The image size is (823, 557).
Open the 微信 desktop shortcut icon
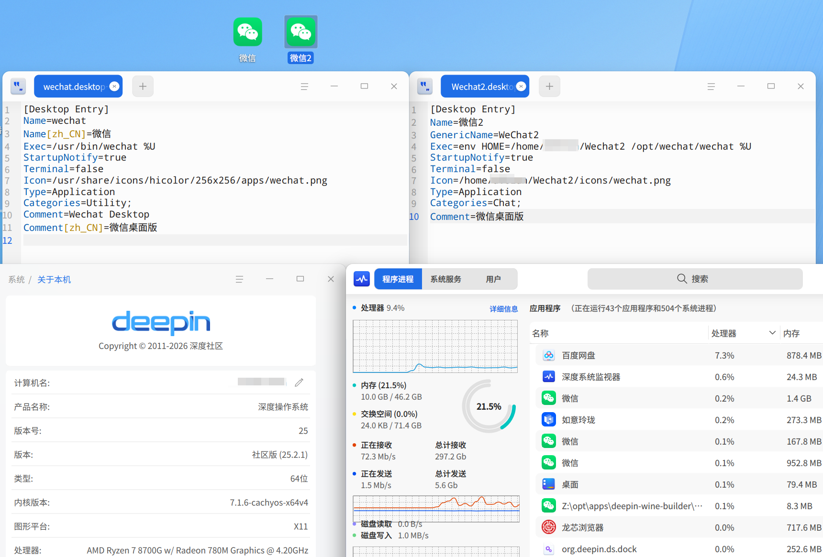(247, 32)
